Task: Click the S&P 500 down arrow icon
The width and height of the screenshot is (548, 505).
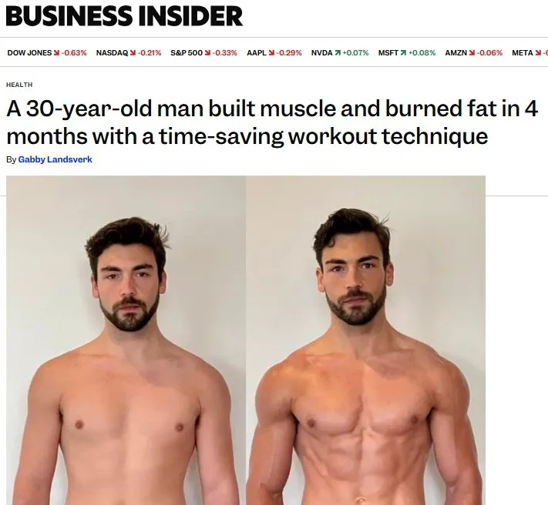Action: pos(207,52)
